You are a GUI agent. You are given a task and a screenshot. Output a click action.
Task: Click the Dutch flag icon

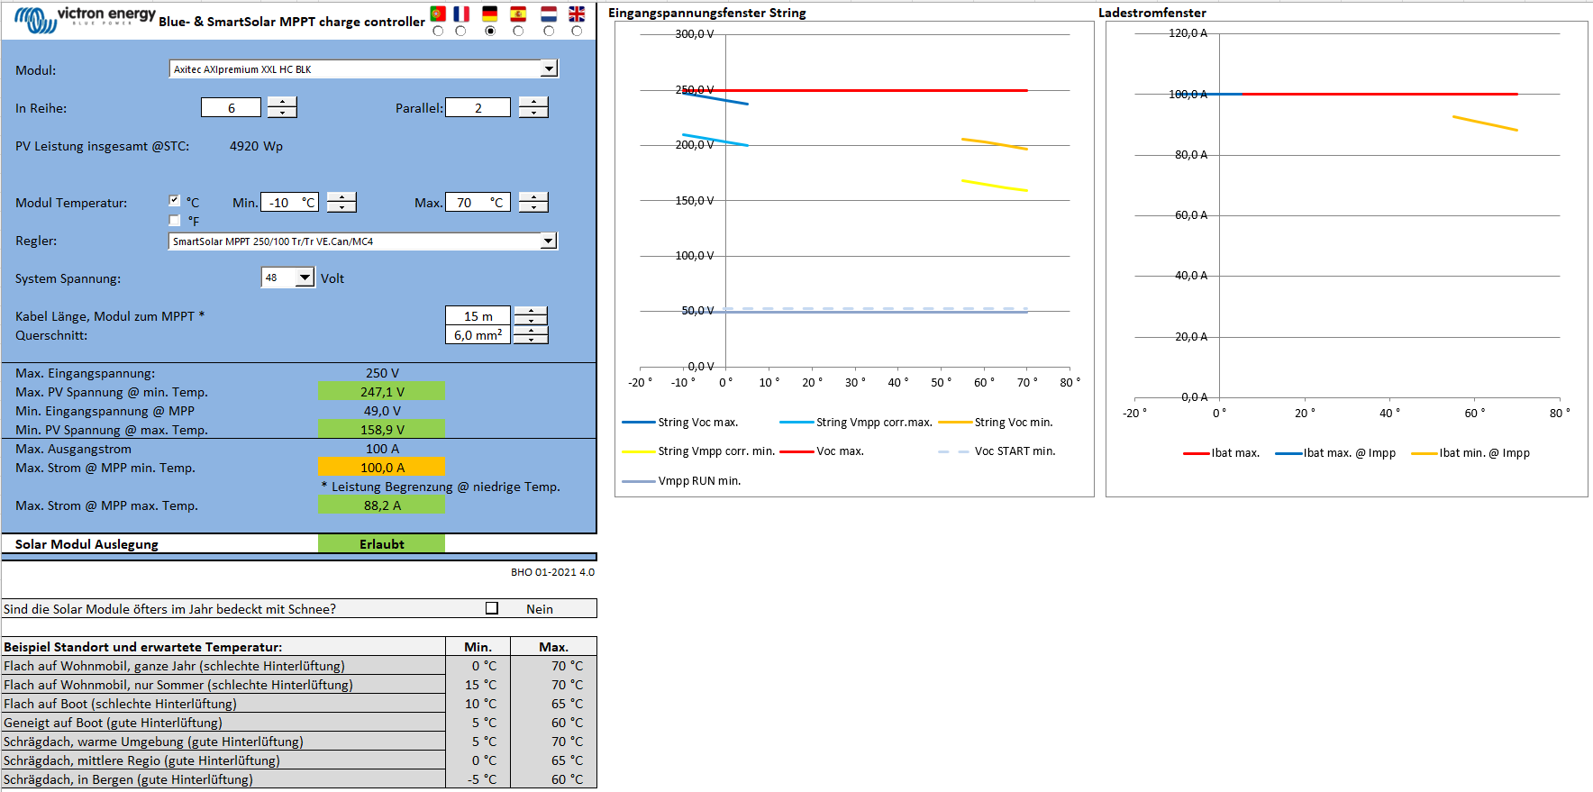point(549,14)
